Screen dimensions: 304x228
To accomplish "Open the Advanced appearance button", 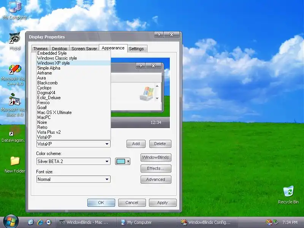I will [156, 179].
